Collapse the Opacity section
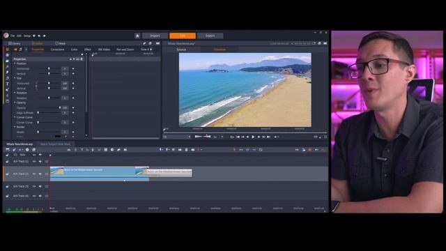446x251 pixels. pyautogui.click(x=15, y=102)
